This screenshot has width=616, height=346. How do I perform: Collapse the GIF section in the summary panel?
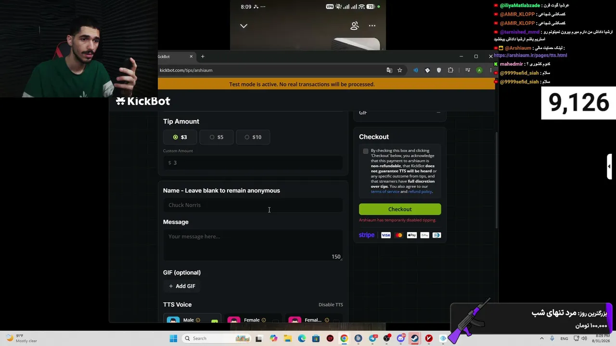pos(438,113)
